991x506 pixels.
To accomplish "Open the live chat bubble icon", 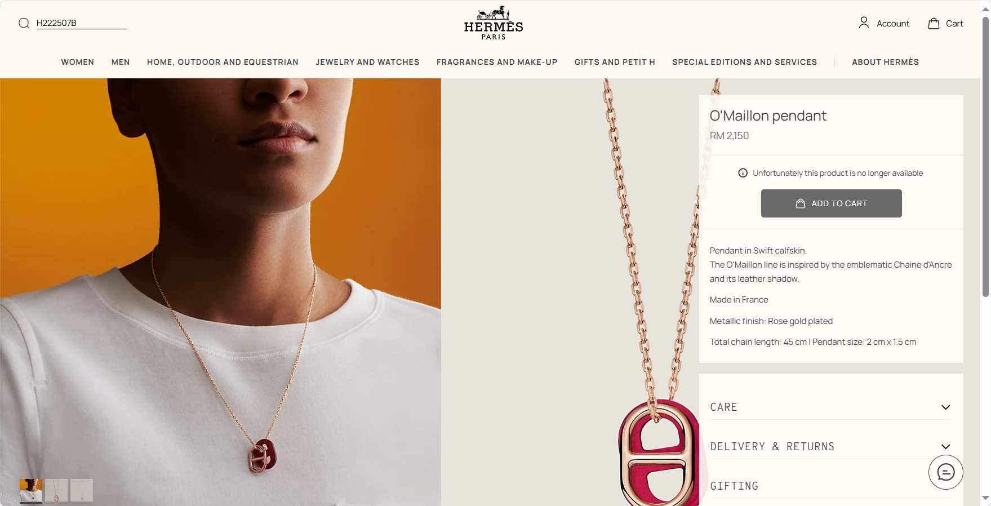I will tap(946, 472).
